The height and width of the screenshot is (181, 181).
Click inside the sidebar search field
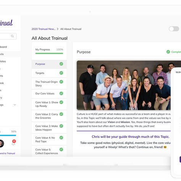point(8,36)
